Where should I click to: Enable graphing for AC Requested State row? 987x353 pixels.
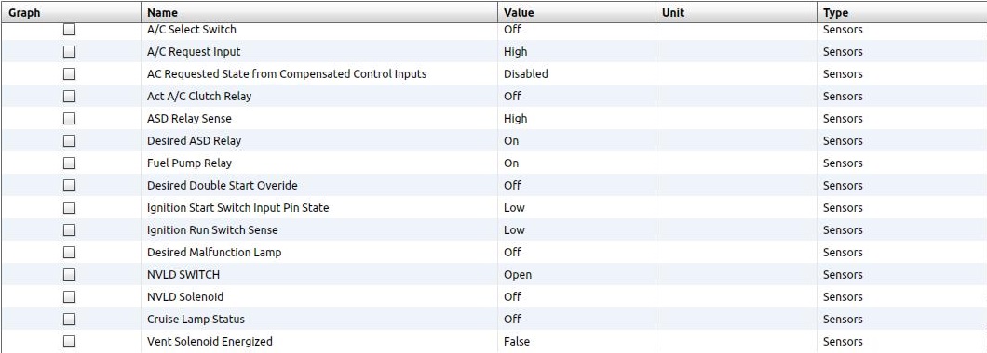(x=69, y=73)
